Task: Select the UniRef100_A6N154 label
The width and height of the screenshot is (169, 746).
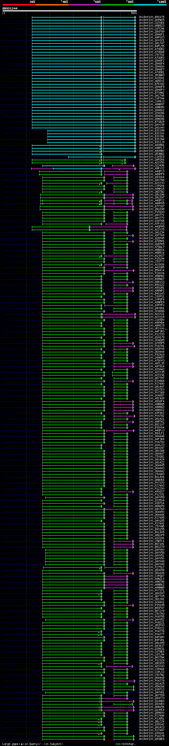Action: pyautogui.click(x=152, y=707)
